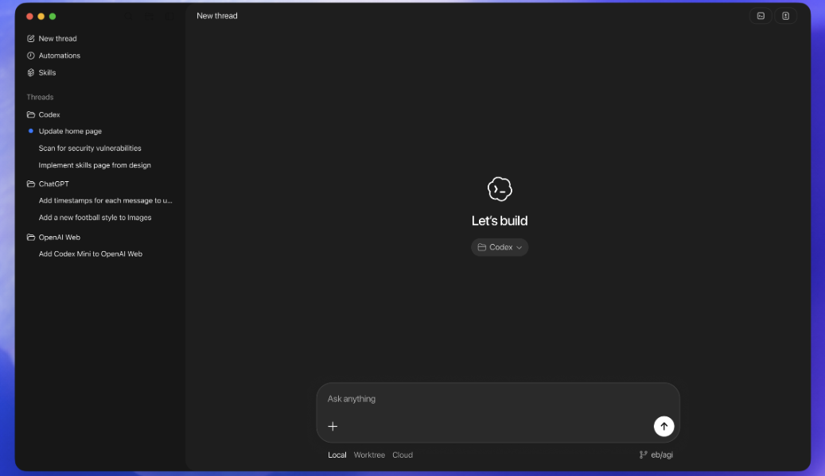The width and height of the screenshot is (825, 476).
Task: Open the Skills page via its stack icon
Action: (x=30, y=72)
